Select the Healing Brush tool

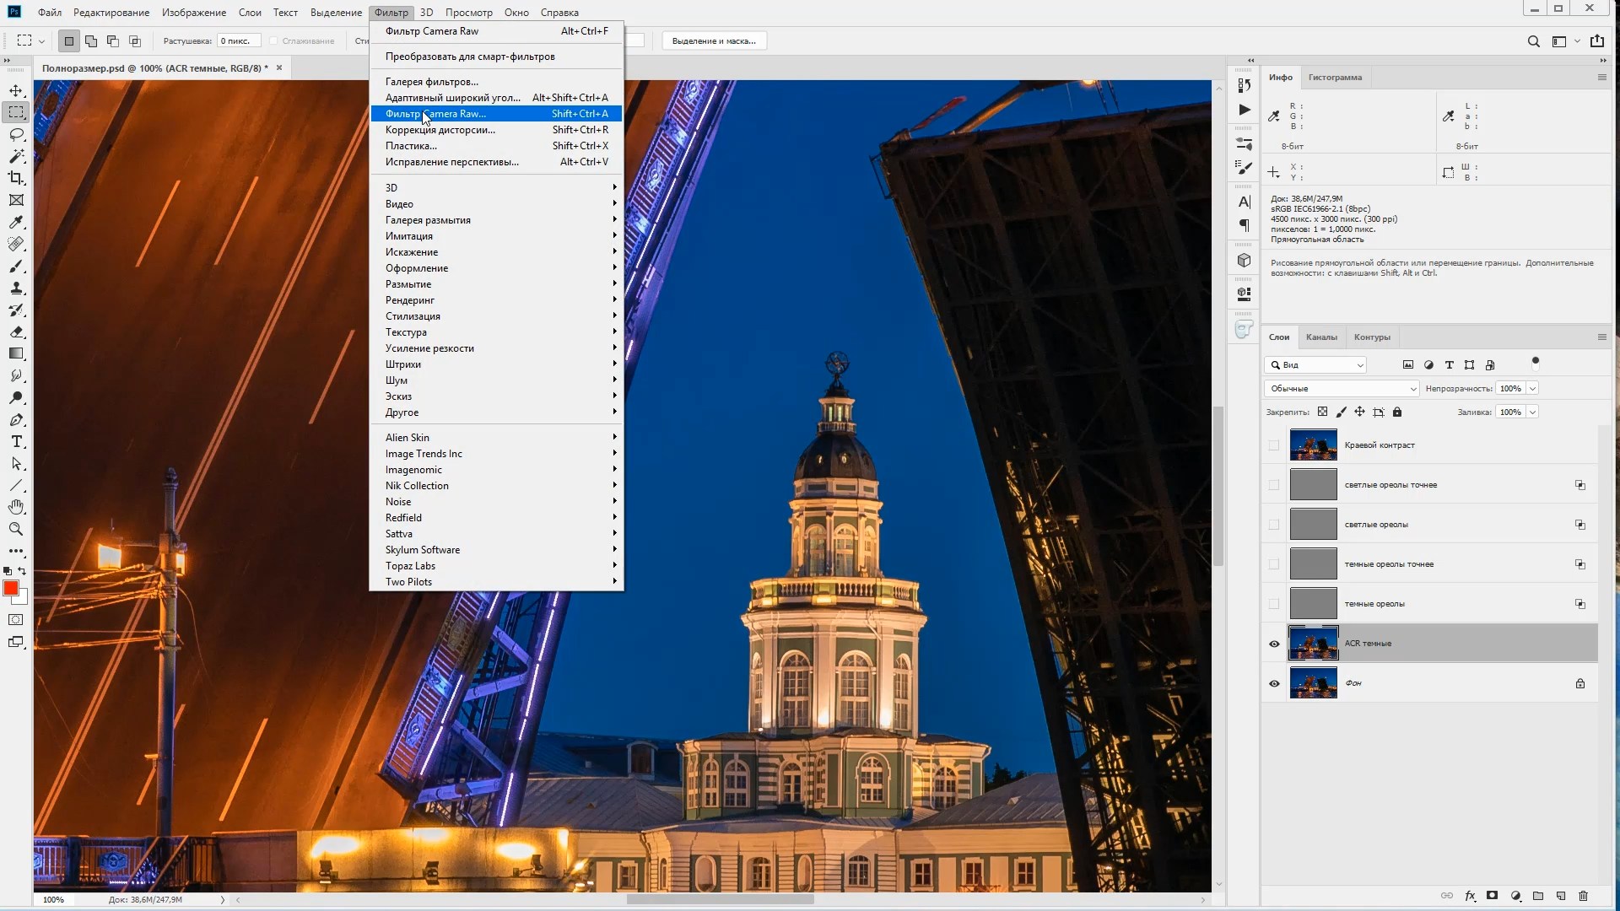15,242
